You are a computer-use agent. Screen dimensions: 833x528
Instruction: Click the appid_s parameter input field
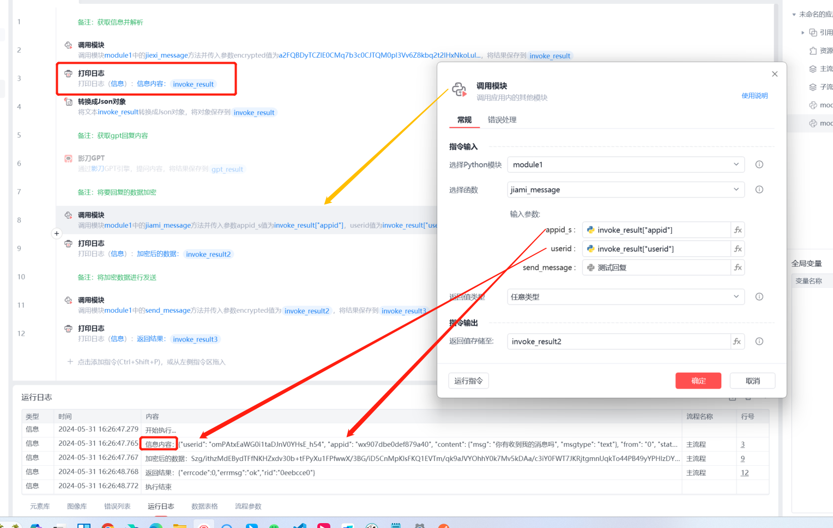point(656,230)
